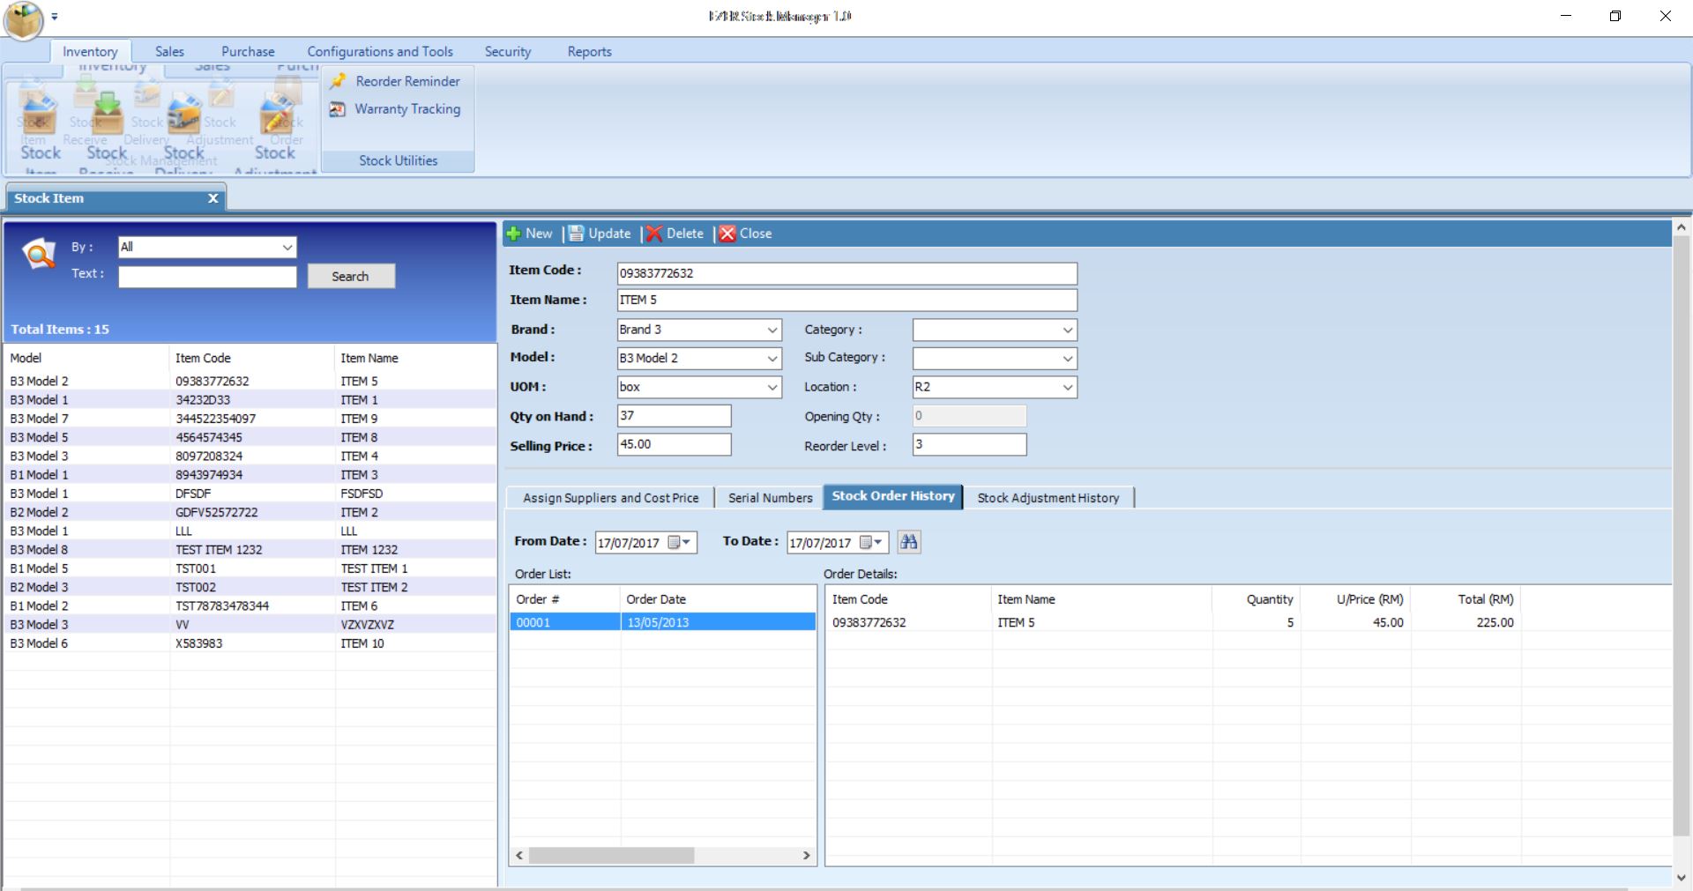
Task: Select the row with item code TST001
Action: (x=250, y=568)
